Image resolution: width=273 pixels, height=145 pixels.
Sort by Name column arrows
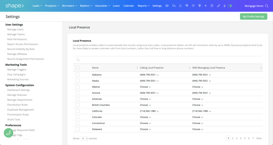[137, 68]
